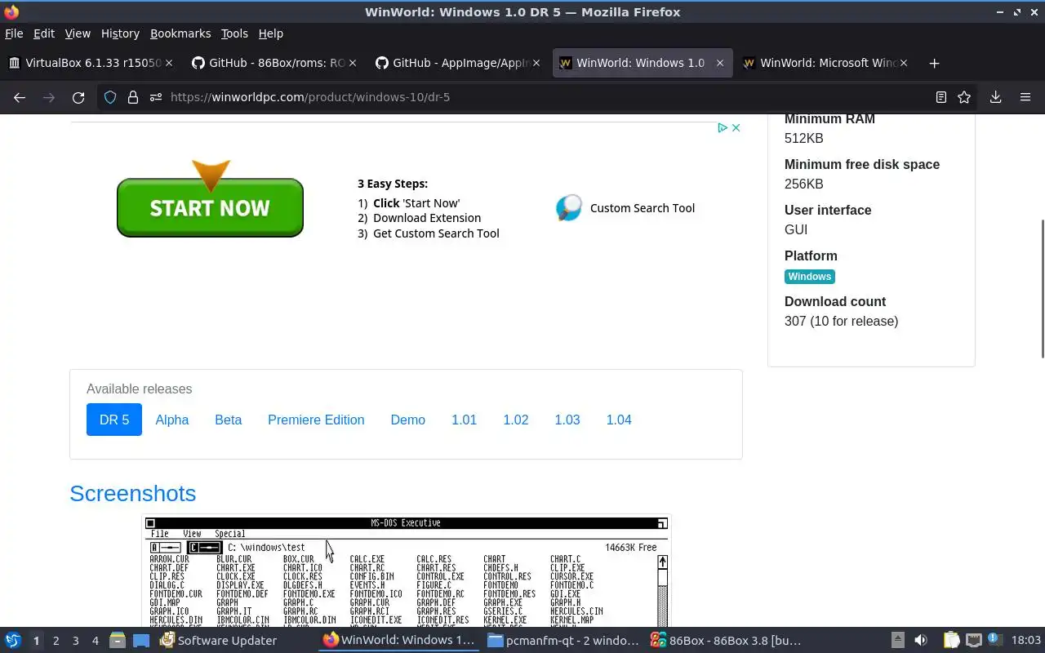Open the AdChoices triangle icon
The height and width of the screenshot is (653, 1045).
click(x=723, y=128)
